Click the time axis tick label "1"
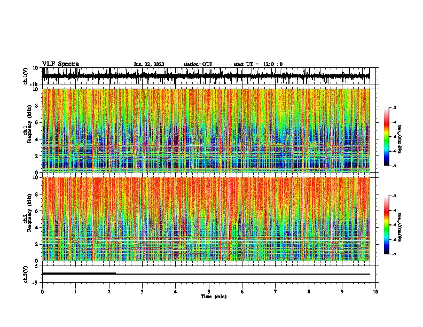Image resolution: width=423 pixels, height=327 pixels. (75, 292)
